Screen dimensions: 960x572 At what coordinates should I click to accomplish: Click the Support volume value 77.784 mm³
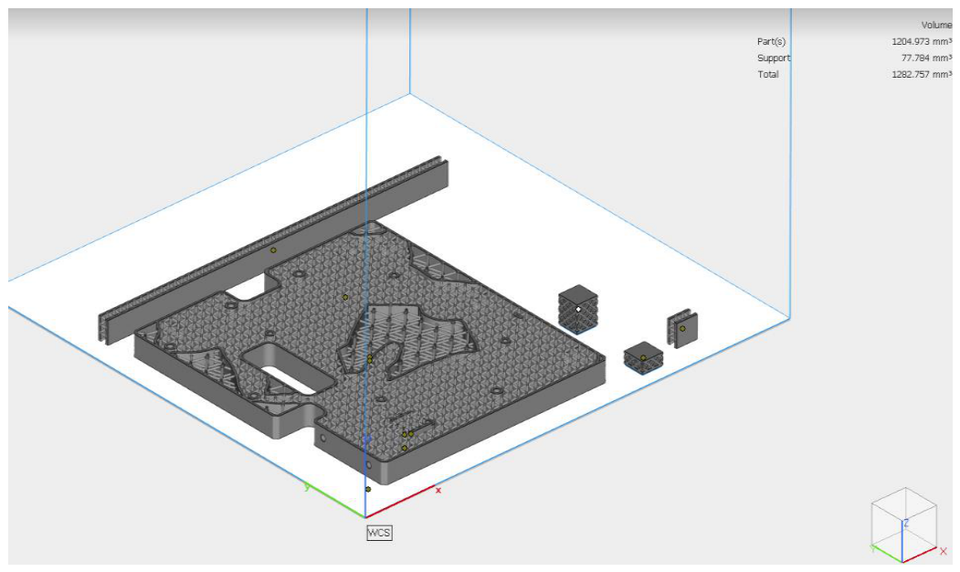[x=925, y=58]
